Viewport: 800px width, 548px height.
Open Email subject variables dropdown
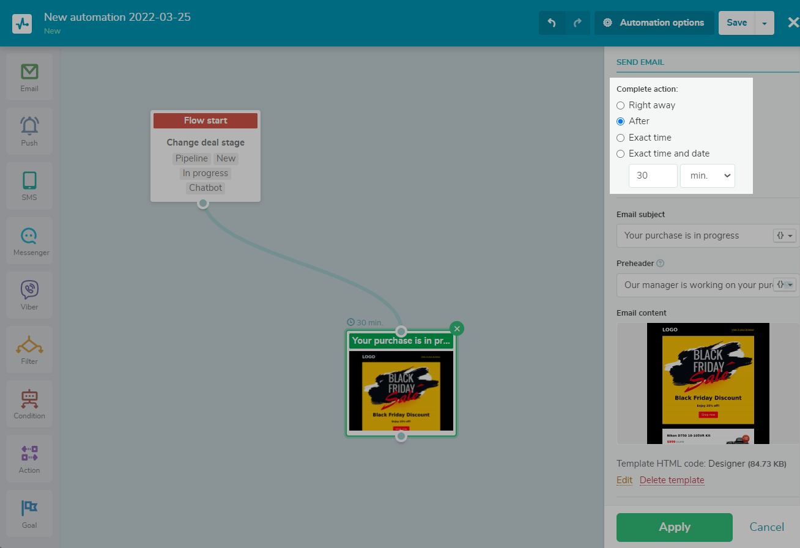pos(785,235)
